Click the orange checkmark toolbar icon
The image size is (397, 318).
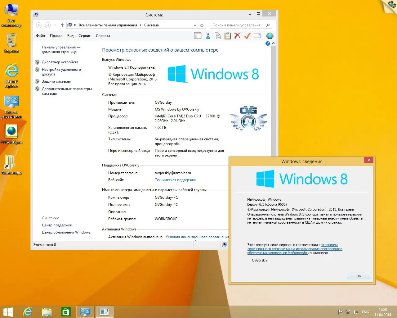pos(247,36)
